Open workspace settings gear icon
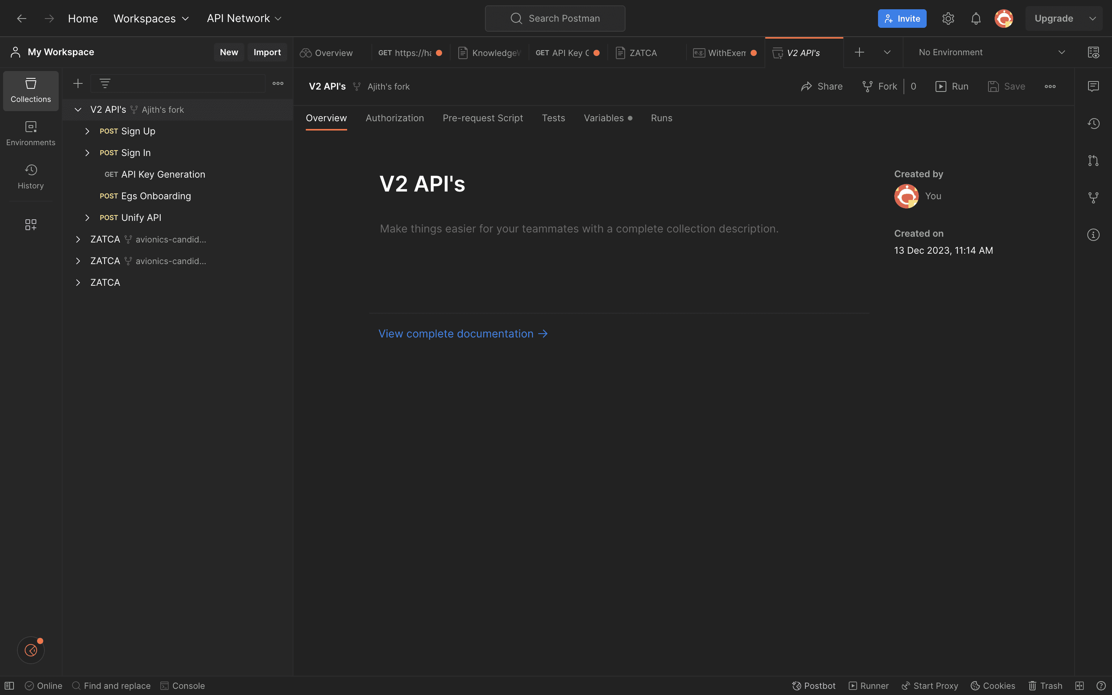Viewport: 1112px width, 695px height. pyautogui.click(x=948, y=19)
